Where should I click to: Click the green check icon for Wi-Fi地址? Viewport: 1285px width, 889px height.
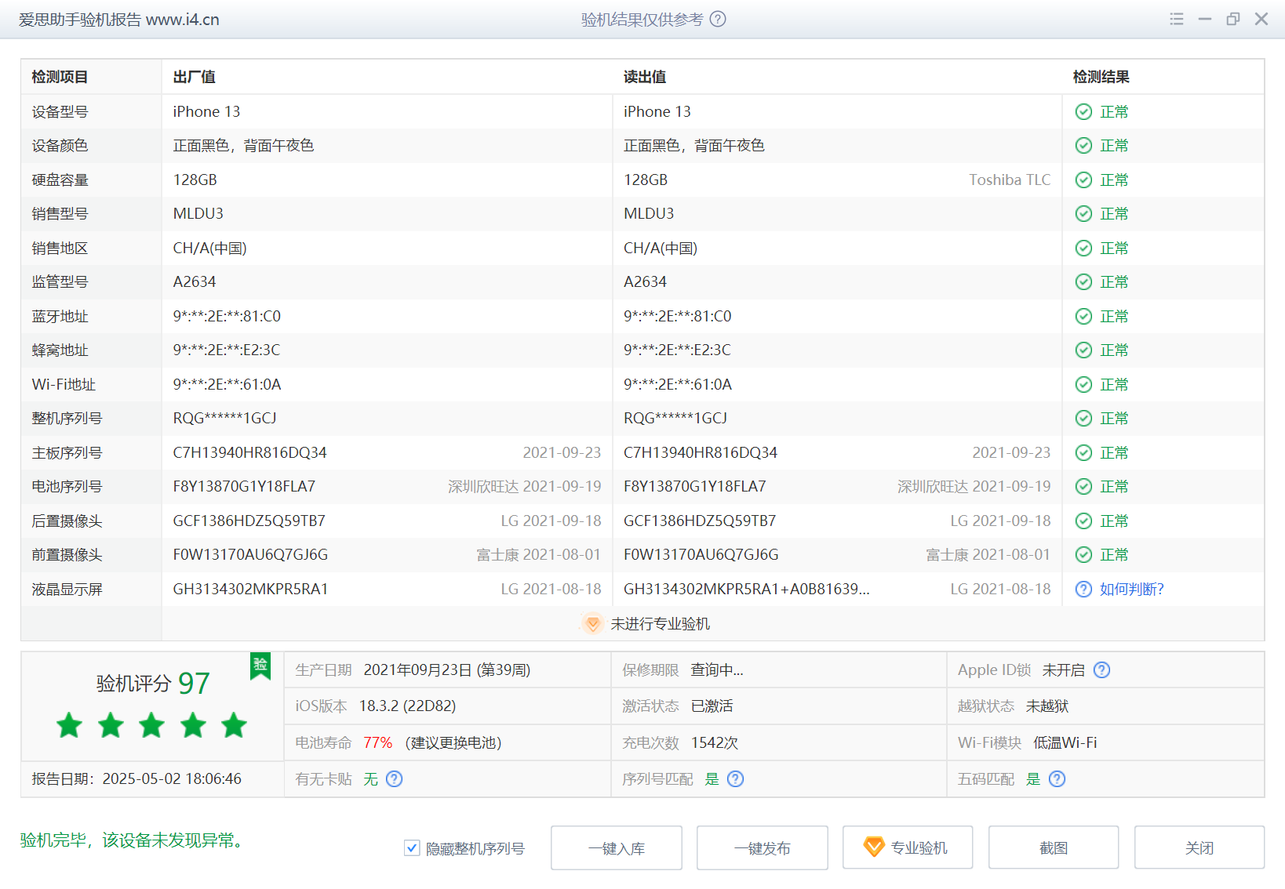coord(1083,384)
